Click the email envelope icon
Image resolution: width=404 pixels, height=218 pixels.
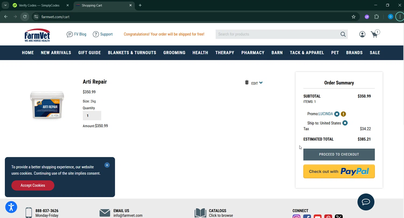tap(105, 213)
